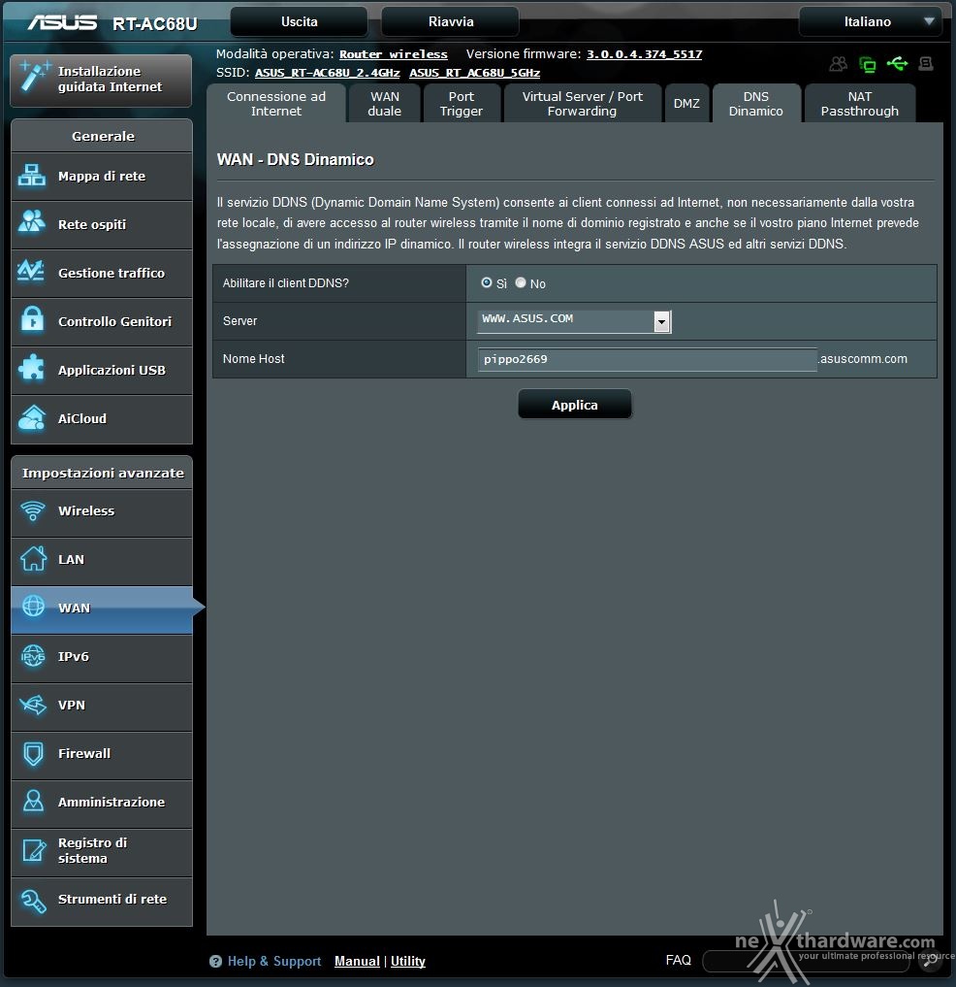The image size is (956, 987).
Task: Open the Italiano language dropdown
Action: pos(871,22)
